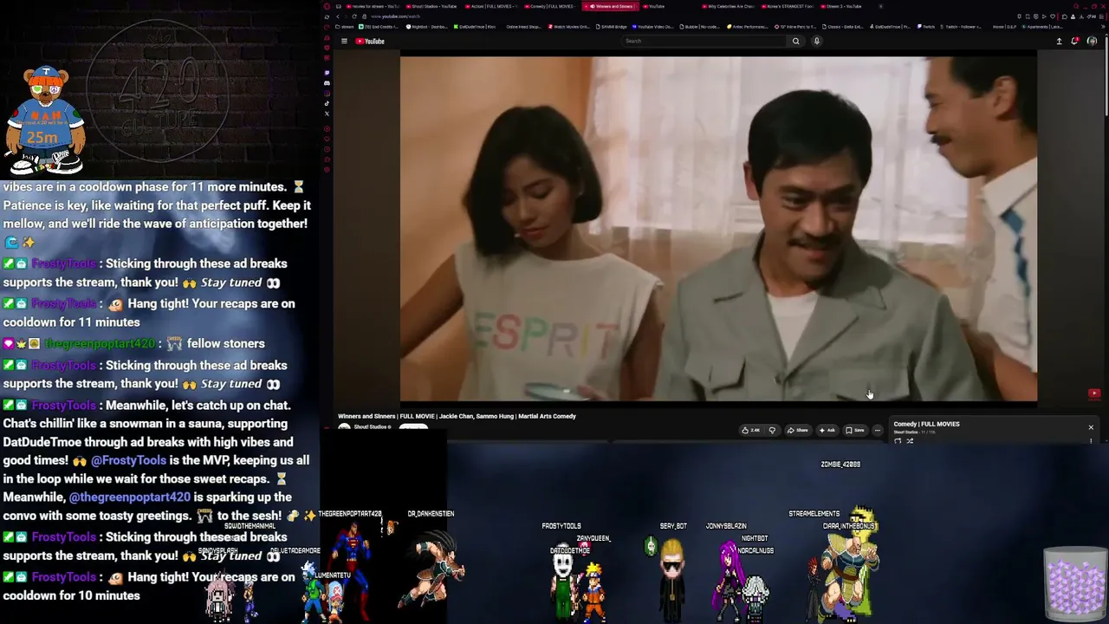This screenshot has height=624, width=1109.
Task: Click the video player frame
Action: click(x=718, y=229)
